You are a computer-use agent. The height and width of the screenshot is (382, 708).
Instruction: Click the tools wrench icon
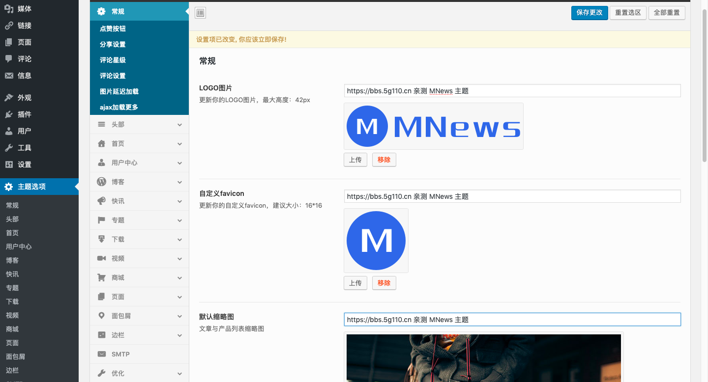9,148
